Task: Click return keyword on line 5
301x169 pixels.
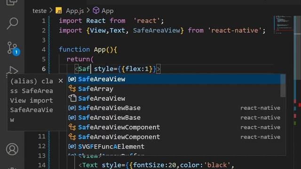Action: tap(78, 59)
